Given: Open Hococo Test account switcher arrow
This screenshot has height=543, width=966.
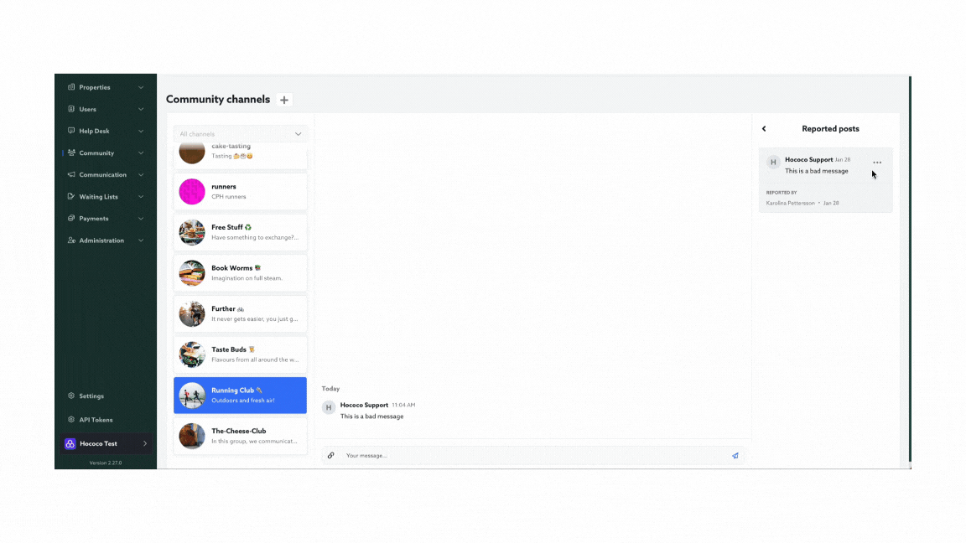Looking at the screenshot, I should [x=144, y=443].
